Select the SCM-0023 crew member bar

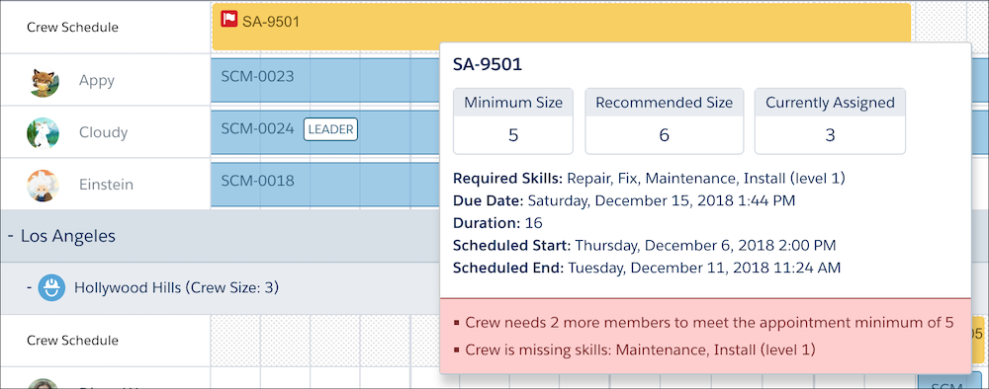pyautogui.click(x=324, y=80)
